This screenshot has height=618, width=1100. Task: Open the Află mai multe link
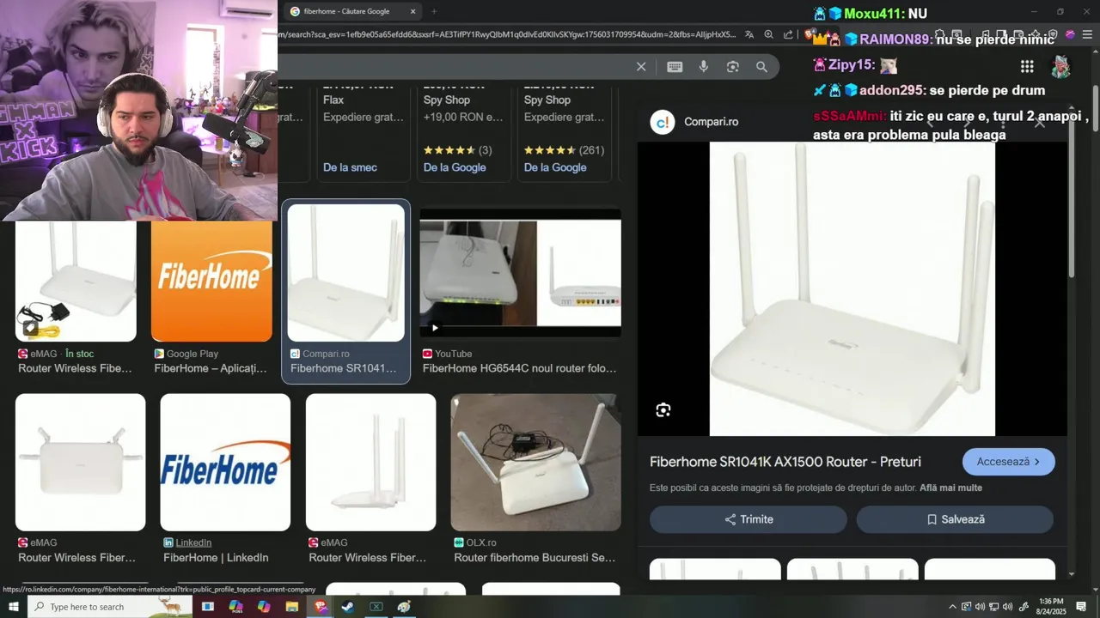coord(950,488)
